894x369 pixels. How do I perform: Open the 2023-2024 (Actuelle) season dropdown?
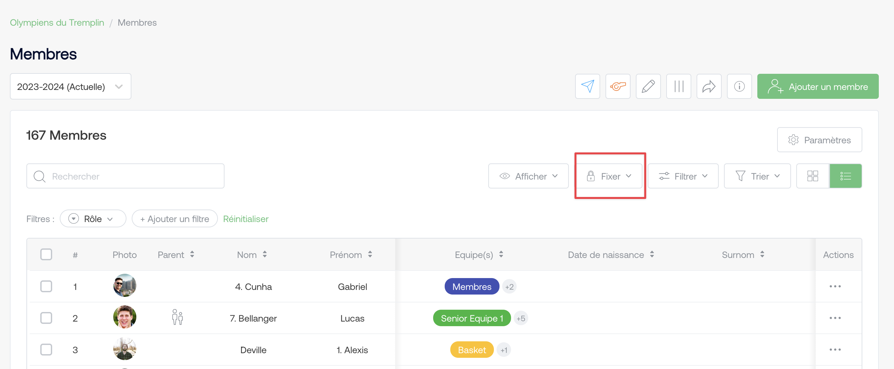coord(70,86)
